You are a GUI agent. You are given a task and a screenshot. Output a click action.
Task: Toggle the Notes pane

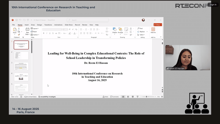105,97
